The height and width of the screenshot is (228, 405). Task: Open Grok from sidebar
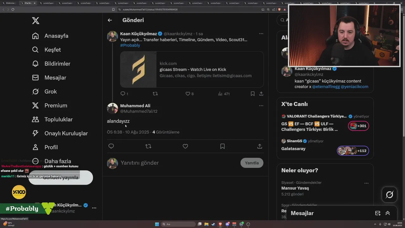click(44, 92)
